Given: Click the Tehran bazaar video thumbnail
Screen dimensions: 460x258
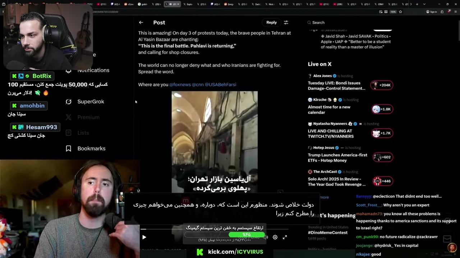Looking at the screenshot, I should pos(215,142).
